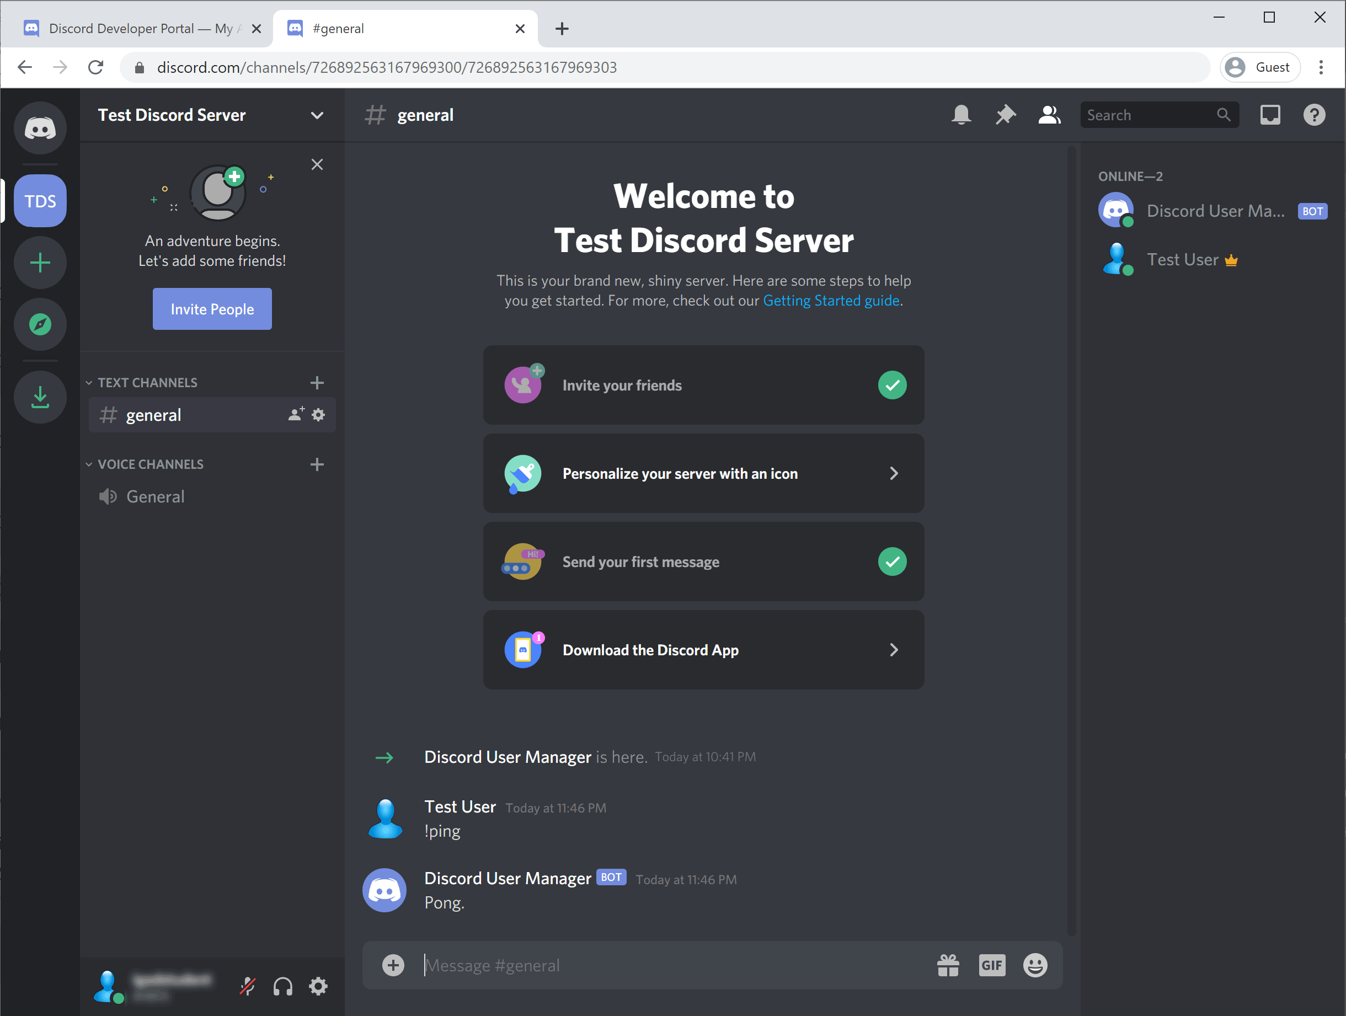Open the emoji picker smiley icon
This screenshot has height=1016, width=1346.
(x=1034, y=965)
